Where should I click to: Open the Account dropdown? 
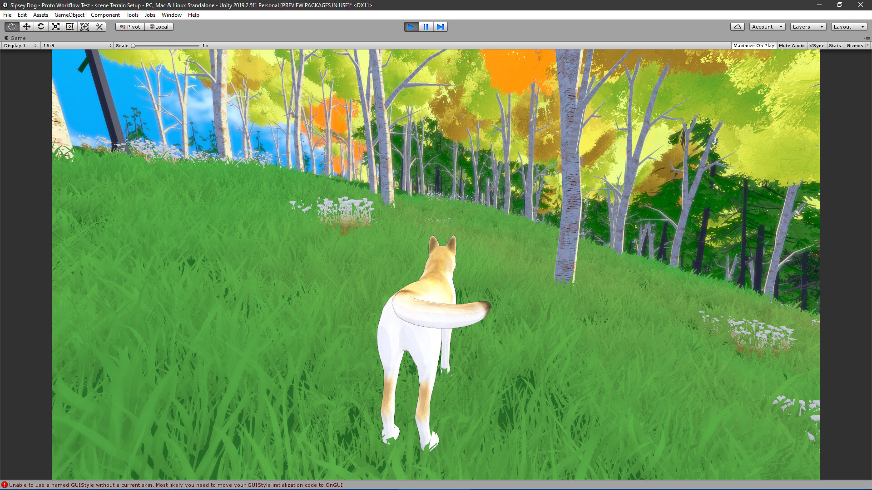click(x=767, y=27)
